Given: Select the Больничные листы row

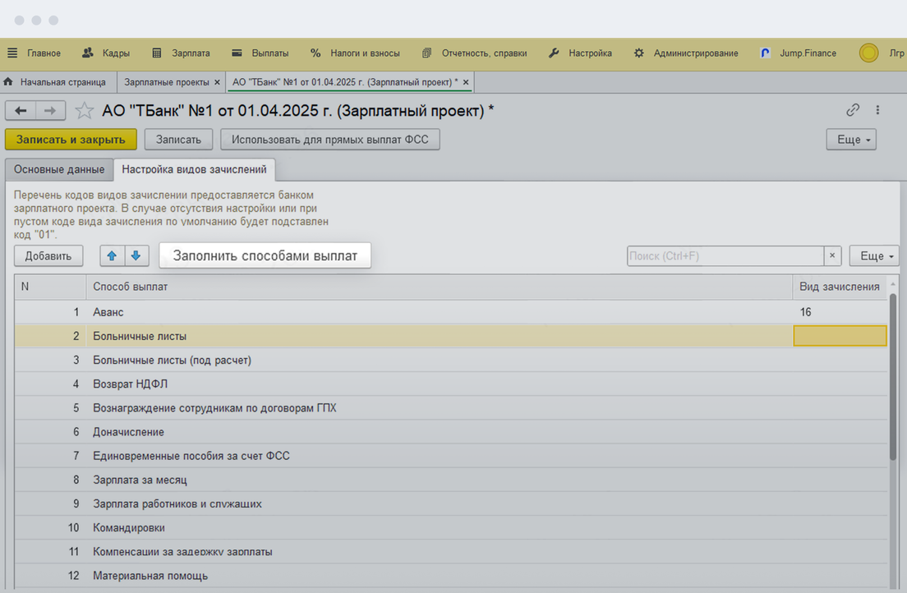Looking at the screenshot, I should click(x=450, y=336).
